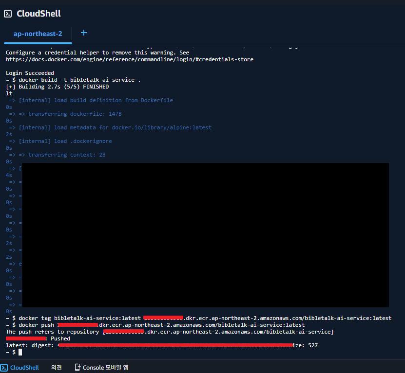The height and width of the screenshot is (373, 405).
Task: Click the CloudShell terminal icon in header
Action: point(8,14)
